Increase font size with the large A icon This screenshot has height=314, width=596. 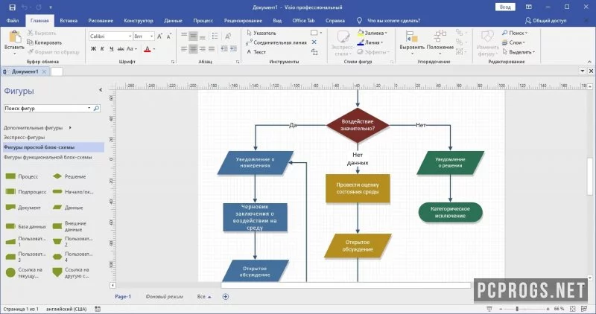coord(159,36)
